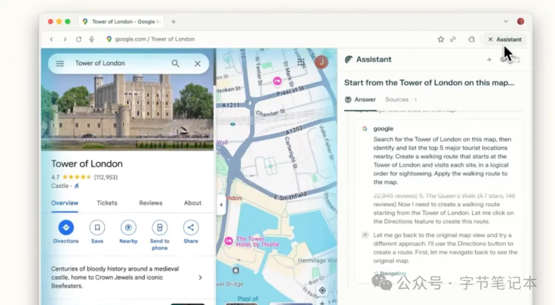Click the 'Prescot St' street label

[290, 91]
